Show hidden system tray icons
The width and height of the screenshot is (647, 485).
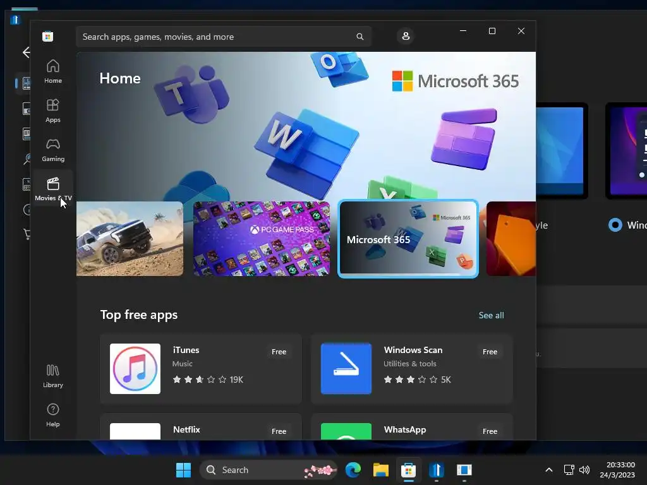click(549, 470)
